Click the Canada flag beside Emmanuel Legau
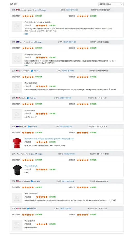Viewport: 129px width, 235px height. (17, 10)
